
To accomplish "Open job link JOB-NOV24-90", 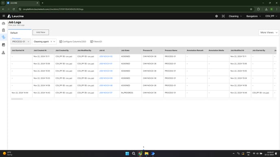I will 106,71.
